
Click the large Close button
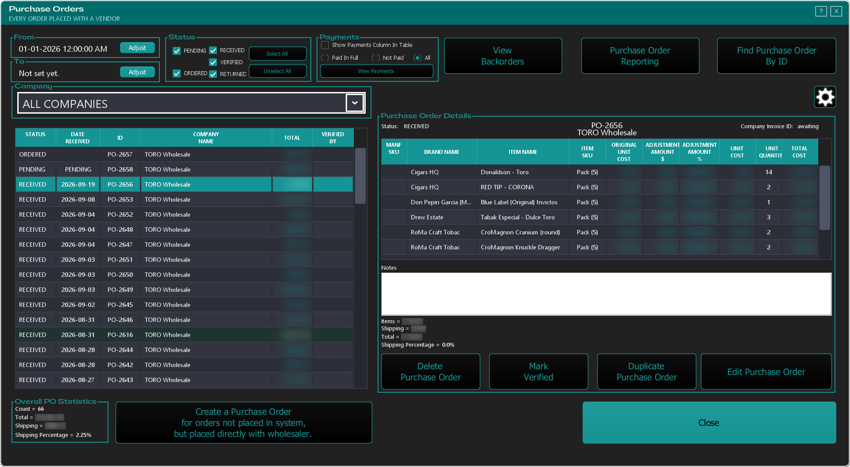[709, 423]
